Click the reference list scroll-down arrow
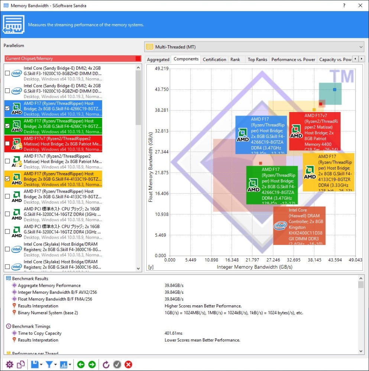This screenshot has height=371, width=369. click(138, 269)
